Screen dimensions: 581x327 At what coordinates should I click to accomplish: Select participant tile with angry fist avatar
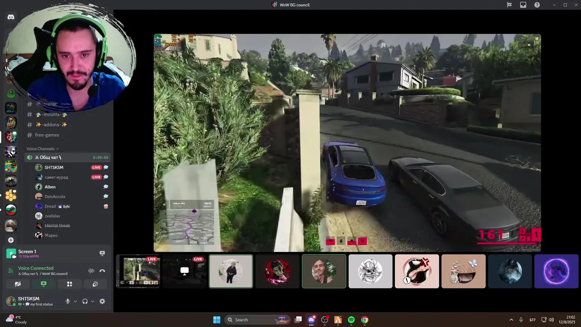point(417,271)
